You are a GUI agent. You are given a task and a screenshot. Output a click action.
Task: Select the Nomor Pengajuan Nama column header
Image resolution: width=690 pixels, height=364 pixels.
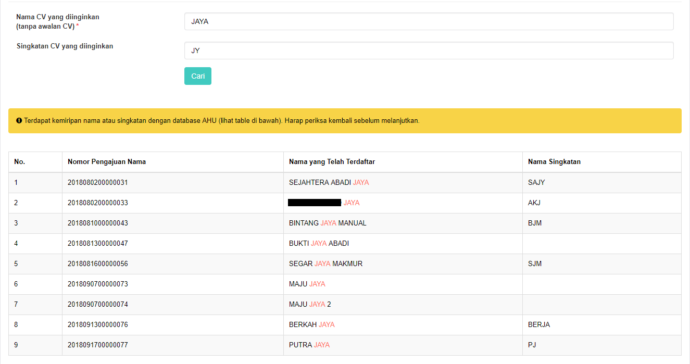click(x=107, y=162)
